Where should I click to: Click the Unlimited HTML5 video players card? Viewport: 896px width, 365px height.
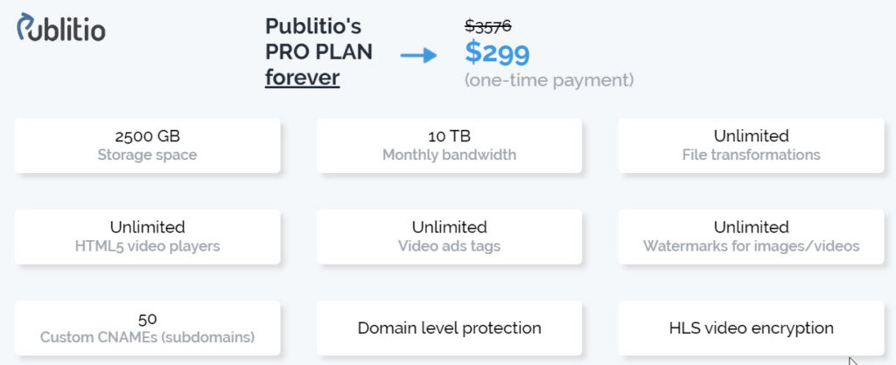[x=147, y=237]
